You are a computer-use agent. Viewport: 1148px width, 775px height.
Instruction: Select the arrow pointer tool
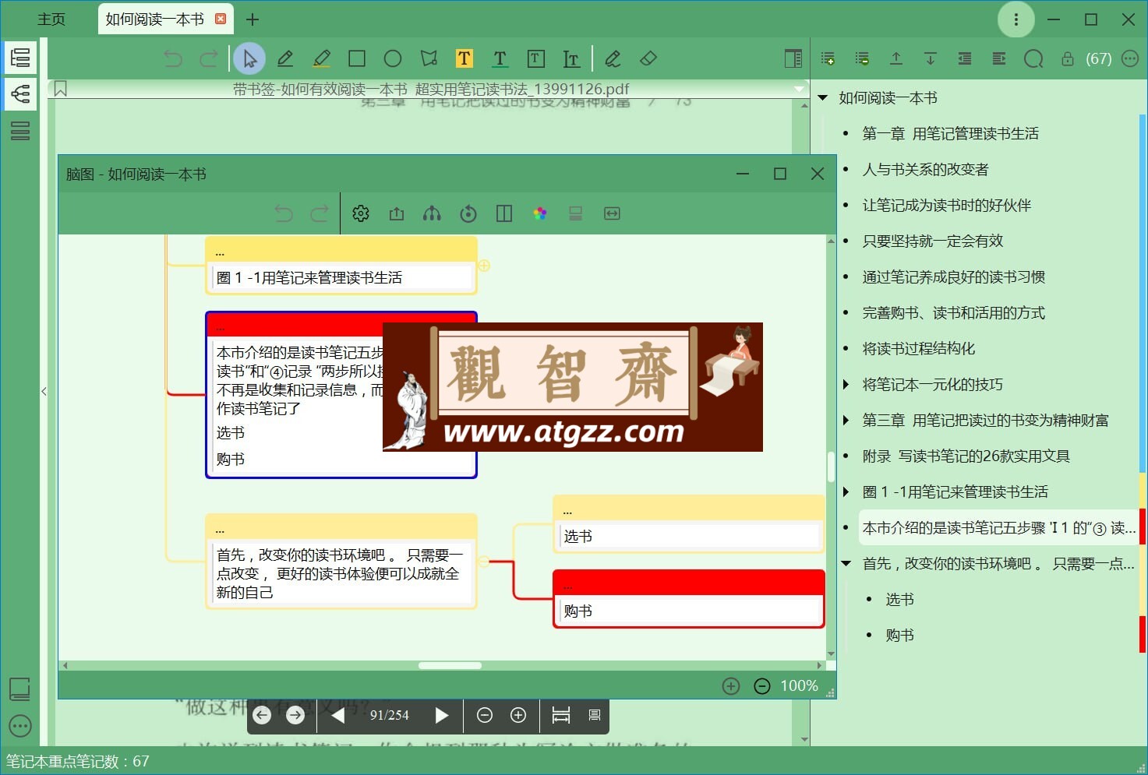click(x=249, y=58)
